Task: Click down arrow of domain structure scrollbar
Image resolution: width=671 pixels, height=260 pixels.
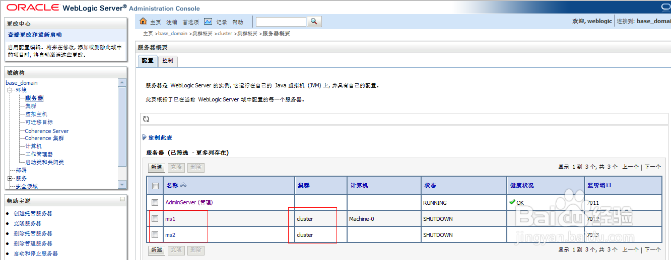Action: point(122,185)
